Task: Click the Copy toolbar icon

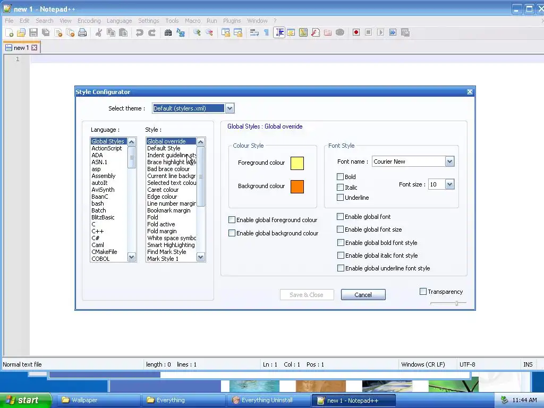Action: coord(111,32)
